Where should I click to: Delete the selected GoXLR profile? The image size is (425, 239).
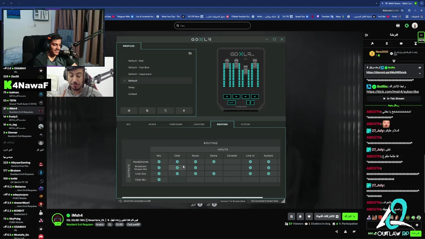[184, 111]
